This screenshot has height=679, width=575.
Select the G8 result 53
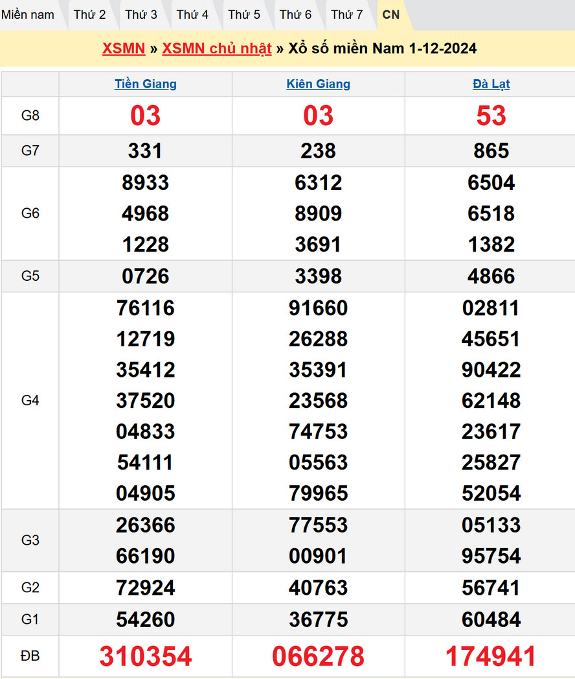click(x=491, y=115)
